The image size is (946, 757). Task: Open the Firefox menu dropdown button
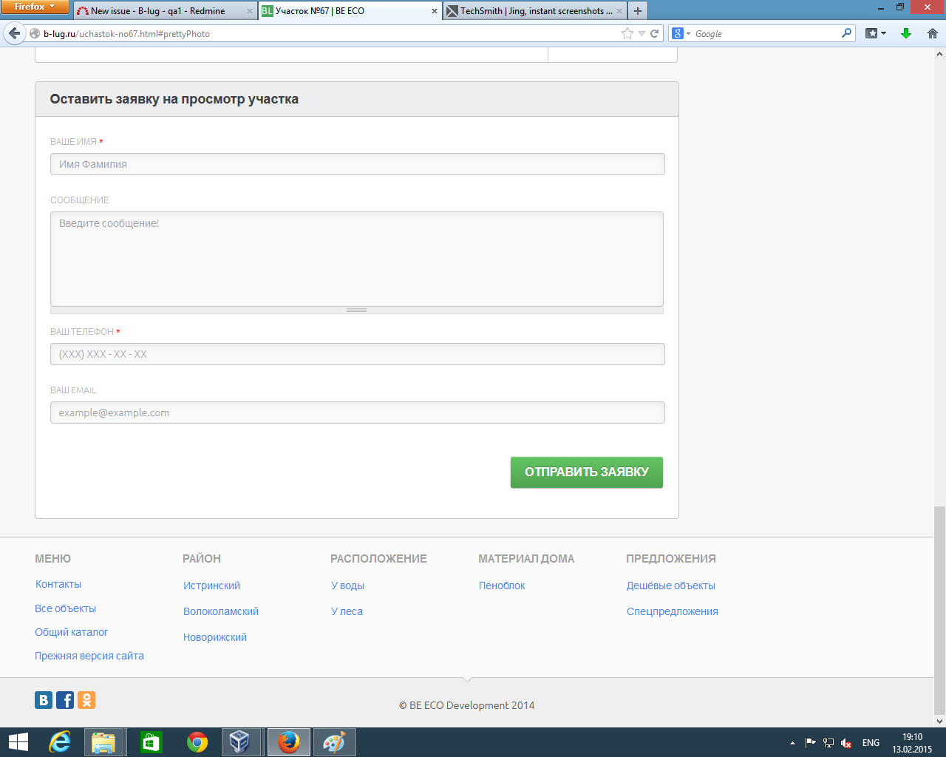(x=35, y=7)
